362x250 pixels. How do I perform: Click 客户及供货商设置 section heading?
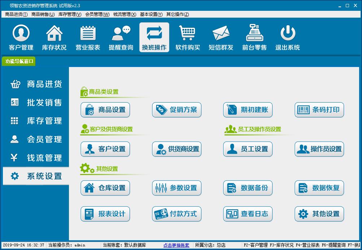pos(111,129)
